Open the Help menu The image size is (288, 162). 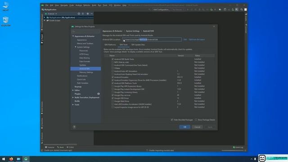[x=124, y=5]
